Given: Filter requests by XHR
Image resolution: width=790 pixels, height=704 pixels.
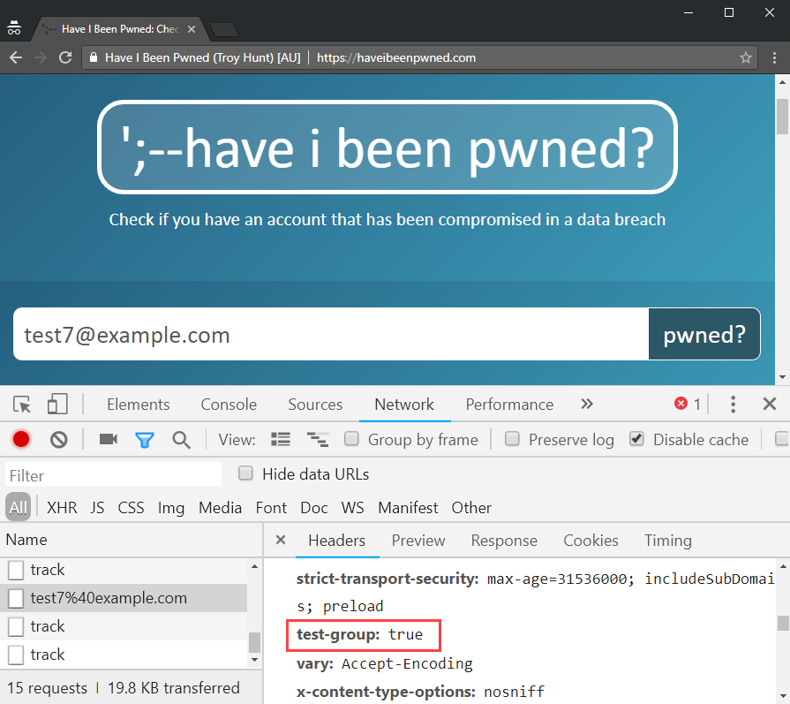Looking at the screenshot, I should point(62,508).
